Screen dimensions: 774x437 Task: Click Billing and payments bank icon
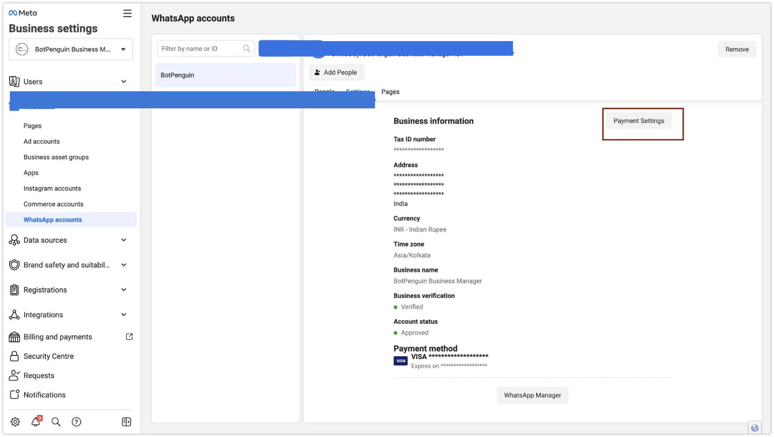click(x=14, y=337)
